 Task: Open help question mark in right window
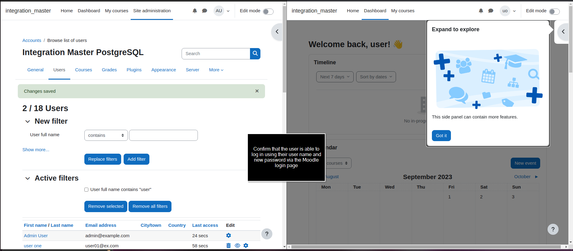point(553,229)
